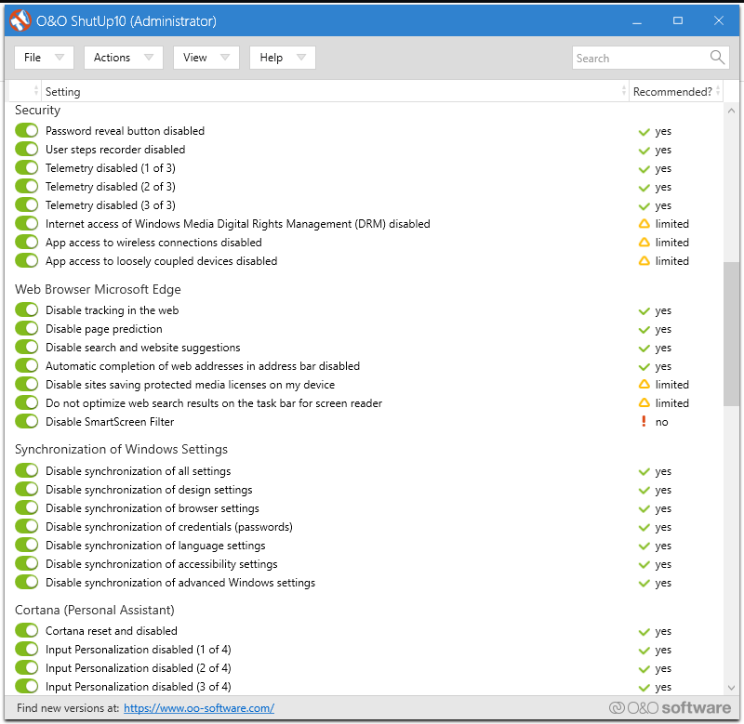The image size is (744, 724).
Task: Click the O&O ShutUp10 app logo icon
Action: (x=20, y=20)
